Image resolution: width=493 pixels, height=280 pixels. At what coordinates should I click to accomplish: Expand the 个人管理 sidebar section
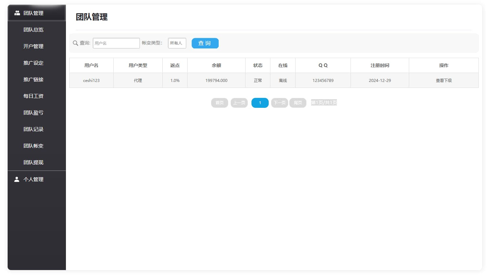click(x=33, y=179)
